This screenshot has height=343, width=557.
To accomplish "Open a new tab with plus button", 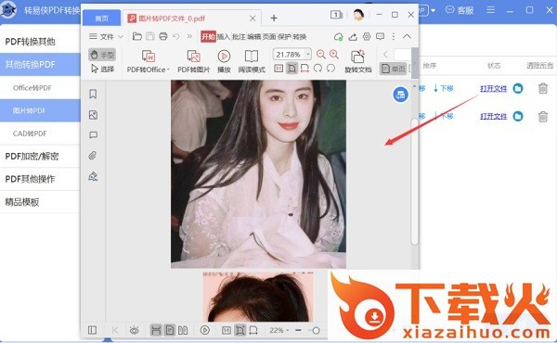I will [x=274, y=18].
